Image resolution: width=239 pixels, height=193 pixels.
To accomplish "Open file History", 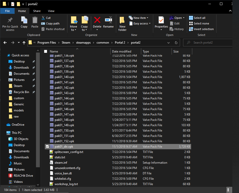I will (177, 29).
